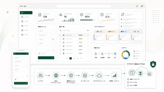Open the users icon in the sidebar

pos(22,26)
